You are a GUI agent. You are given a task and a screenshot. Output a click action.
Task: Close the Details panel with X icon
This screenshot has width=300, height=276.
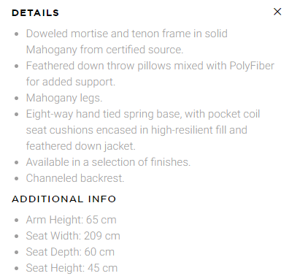[x=277, y=12]
